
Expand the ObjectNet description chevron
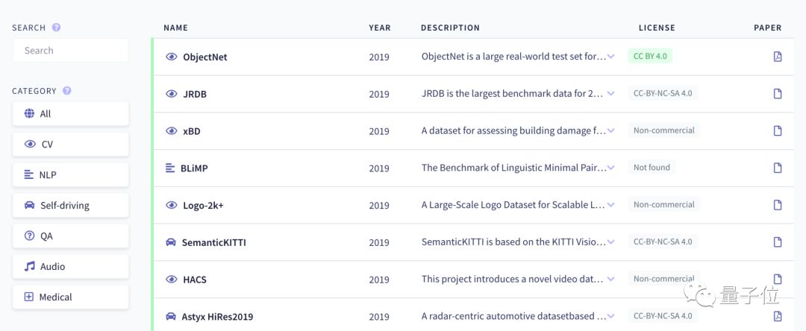click(610, 57)
